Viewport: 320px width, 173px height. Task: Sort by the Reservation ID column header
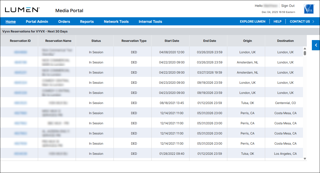[x=20, y=41]
